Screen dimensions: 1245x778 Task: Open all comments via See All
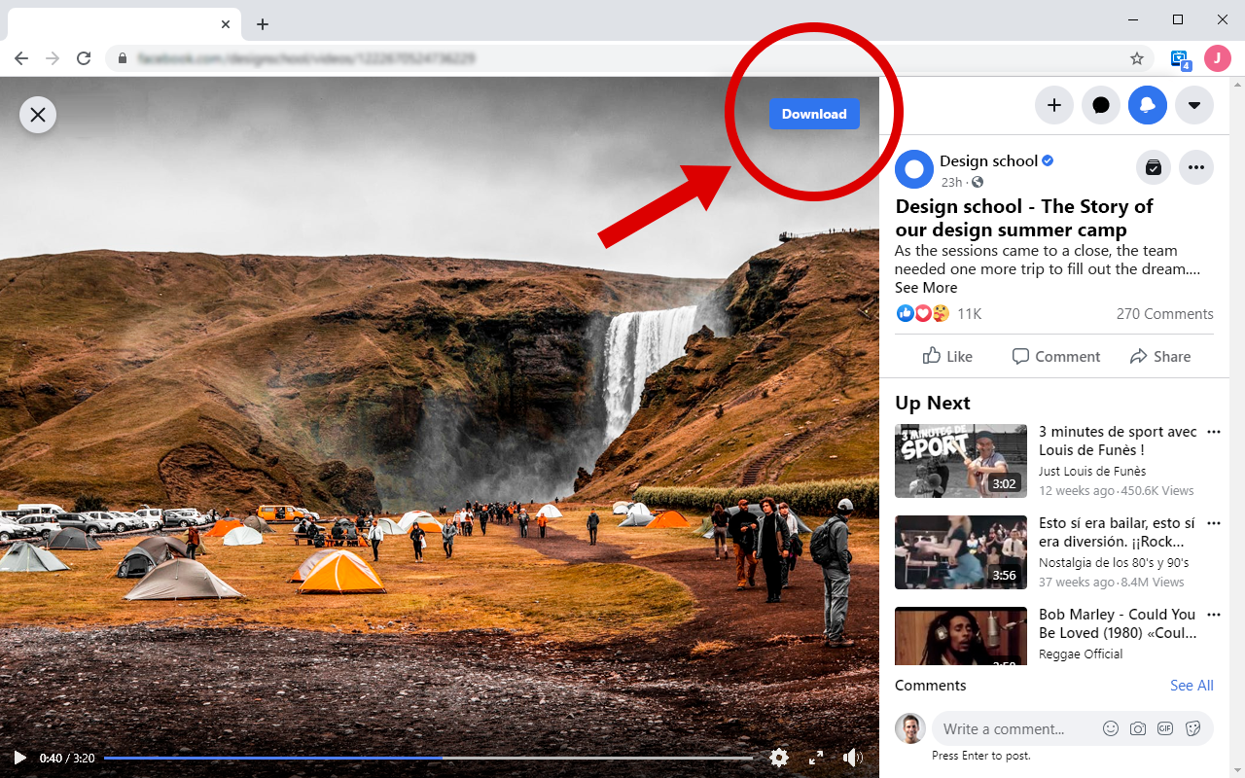coord(1192,685)
